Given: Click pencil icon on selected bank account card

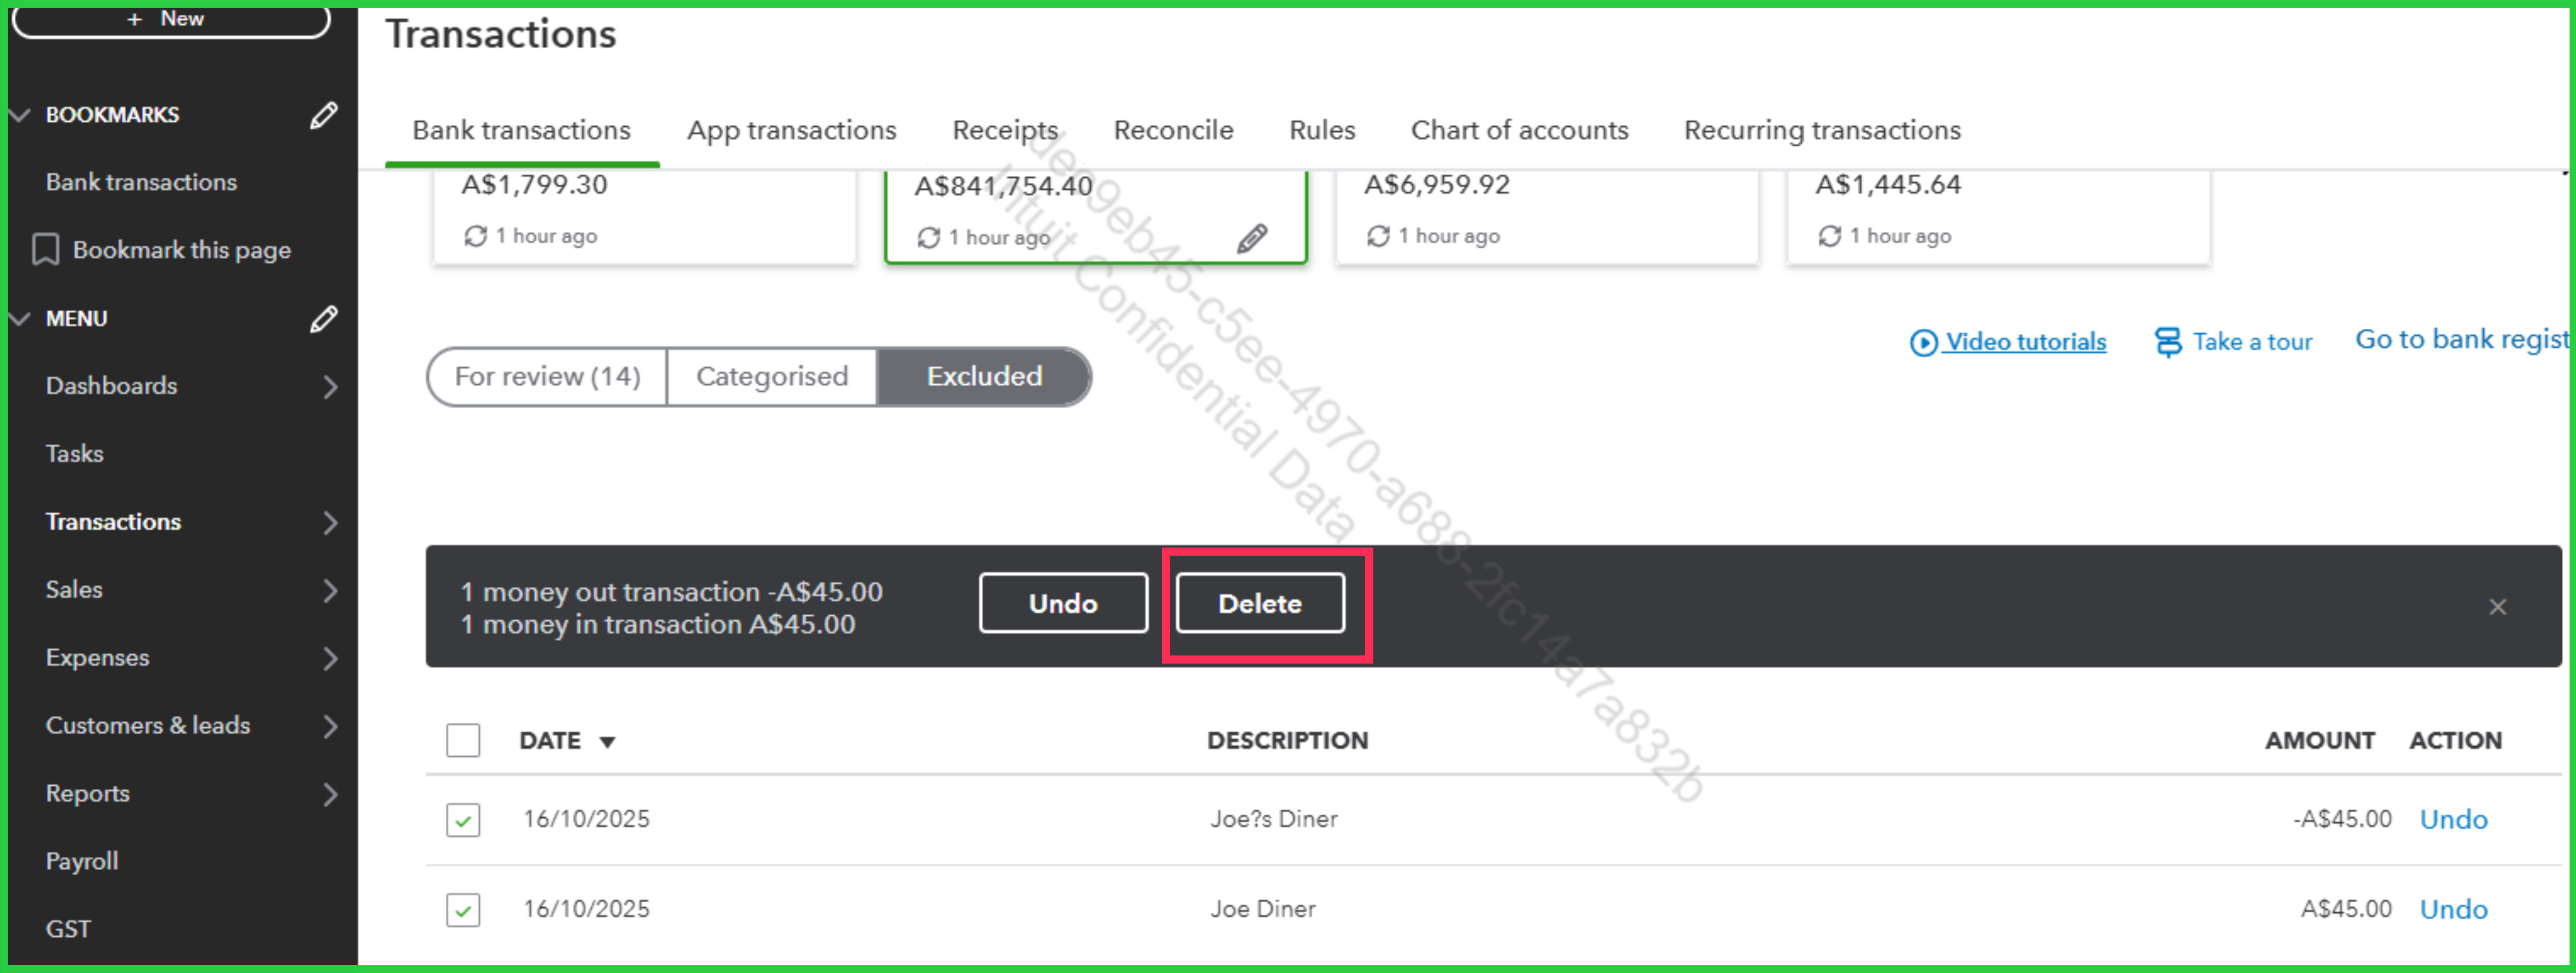Looking at the screenshot, I should click(1252, 238).
